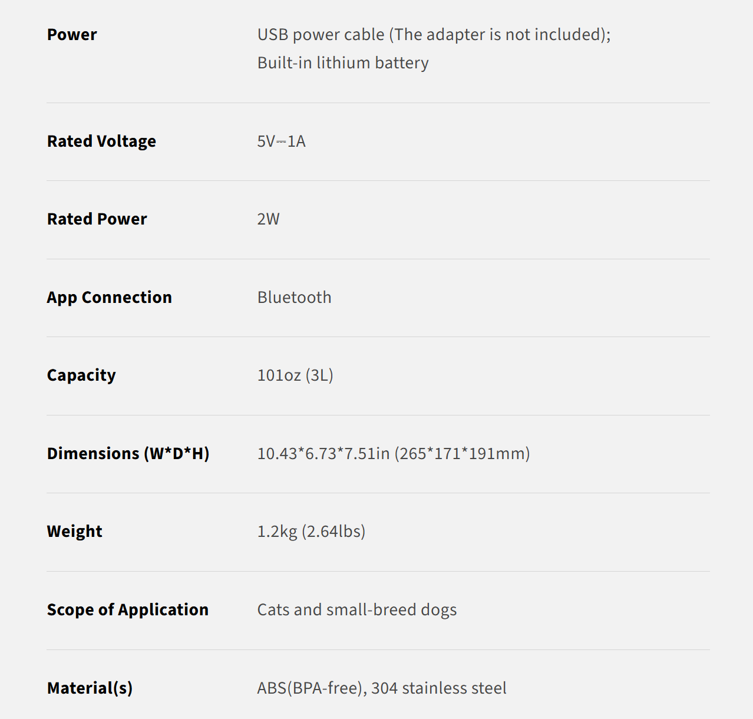
Task: Click the "Material(s)" label
Action: tap(90, 688)
